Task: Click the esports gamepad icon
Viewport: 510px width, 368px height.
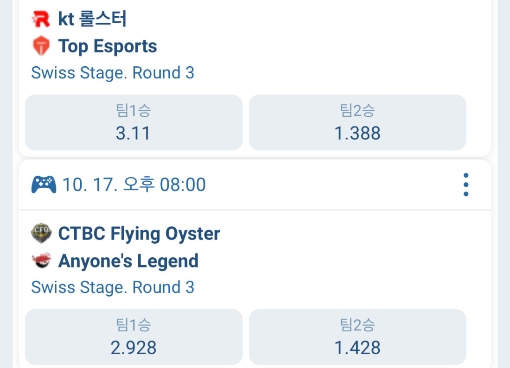Action: (44, 184)
